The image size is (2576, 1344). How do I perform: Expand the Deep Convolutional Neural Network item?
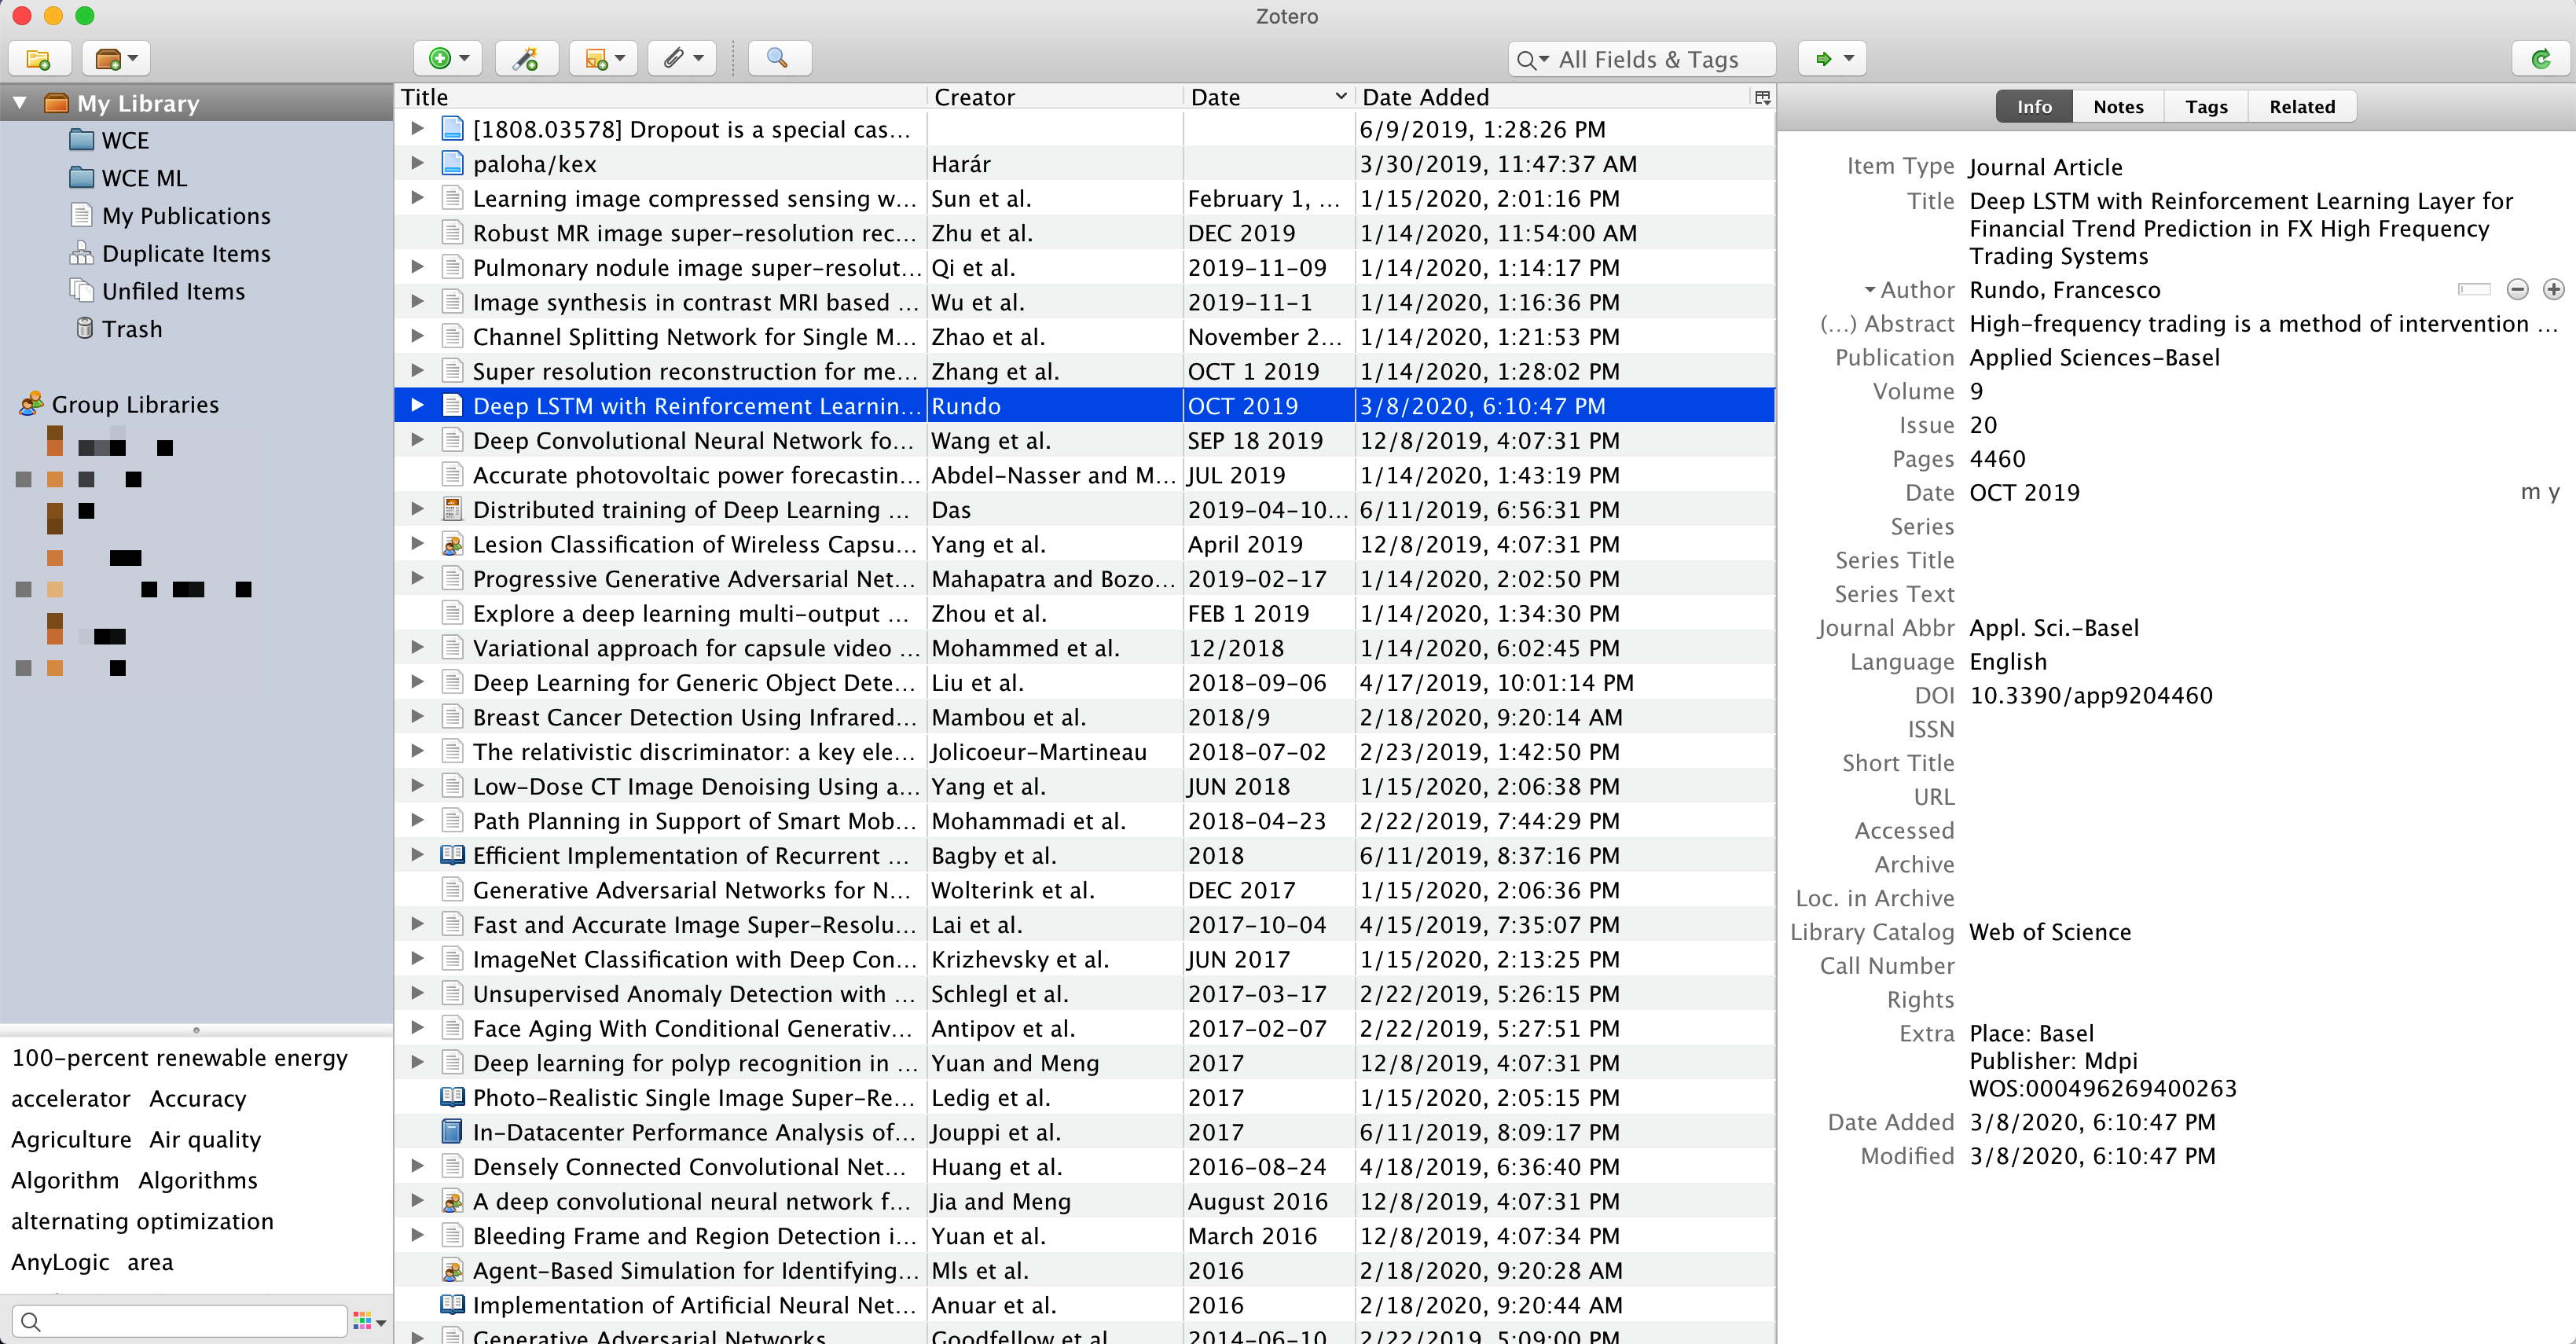pyautogui.click(x=418, y=440)
